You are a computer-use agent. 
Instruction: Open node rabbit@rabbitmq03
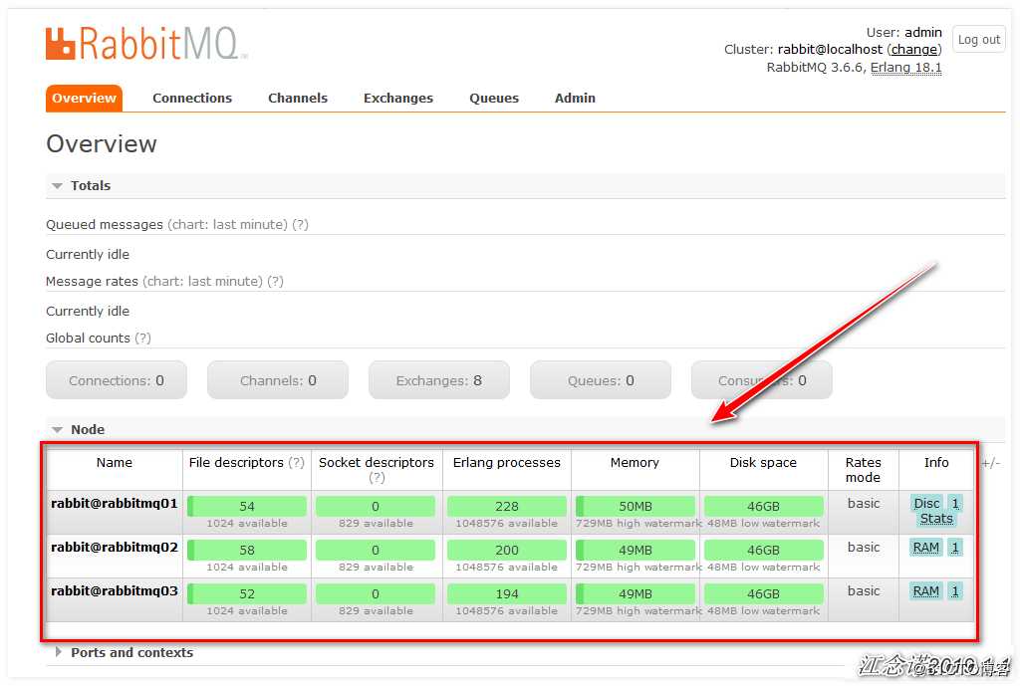(115, 591)
